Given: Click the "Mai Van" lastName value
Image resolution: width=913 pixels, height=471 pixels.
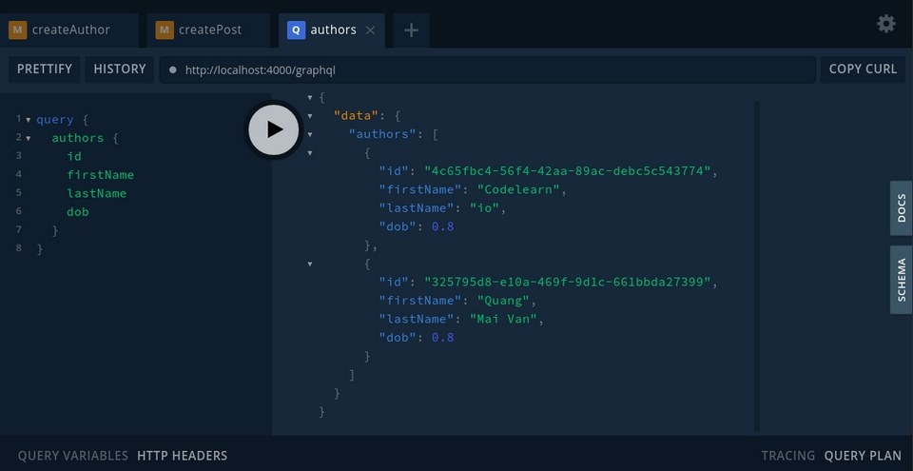Looking at the screenshot, I should 503,319.
